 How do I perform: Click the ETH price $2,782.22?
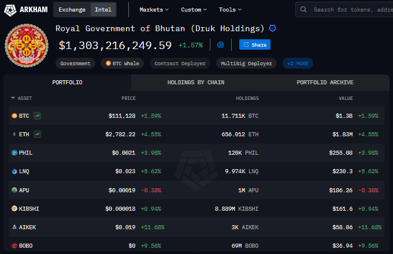click(120, 135)
